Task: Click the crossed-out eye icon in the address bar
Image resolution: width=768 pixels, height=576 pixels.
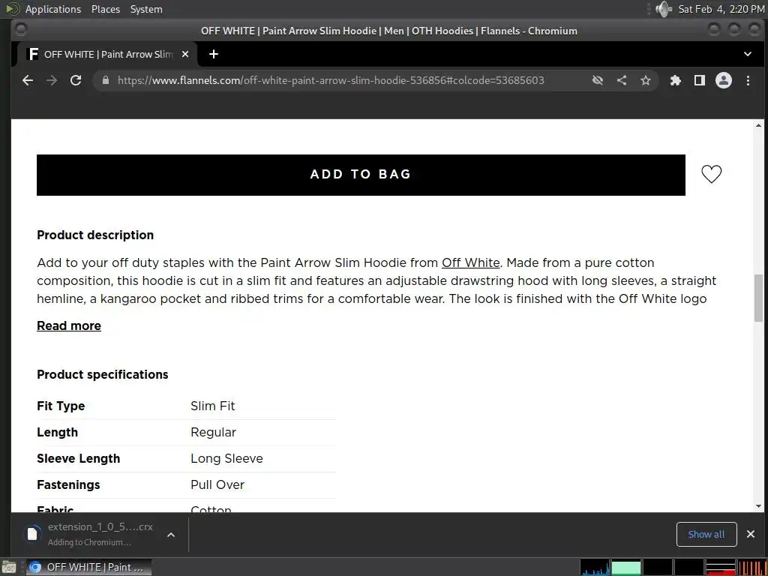Action: click(598, 80)
